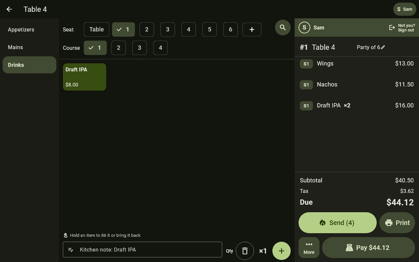Open the menu item search
Image resolution: width=419 pixels, height=262 pixels.
coord(283,28)
